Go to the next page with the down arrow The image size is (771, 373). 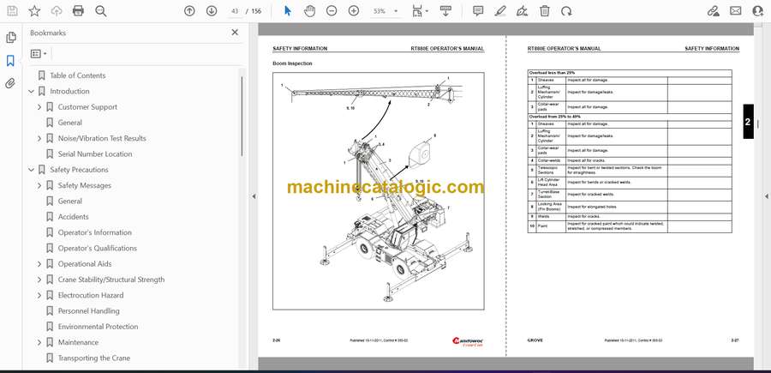tap(212, 11)
